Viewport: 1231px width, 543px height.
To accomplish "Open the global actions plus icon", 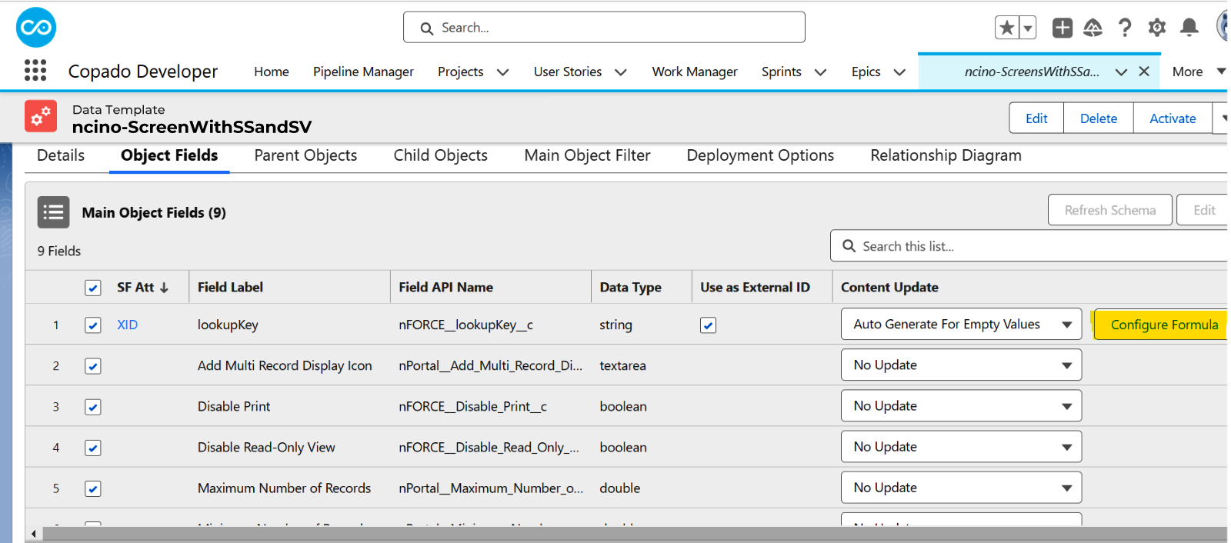I will (1063, 28).
